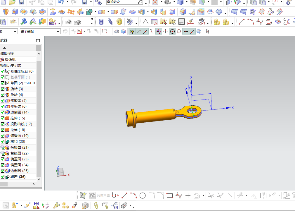295x211 pixels.
Task: Uncheck the 边倒圆 (14) checkbox
Action: tap(3, 112)
